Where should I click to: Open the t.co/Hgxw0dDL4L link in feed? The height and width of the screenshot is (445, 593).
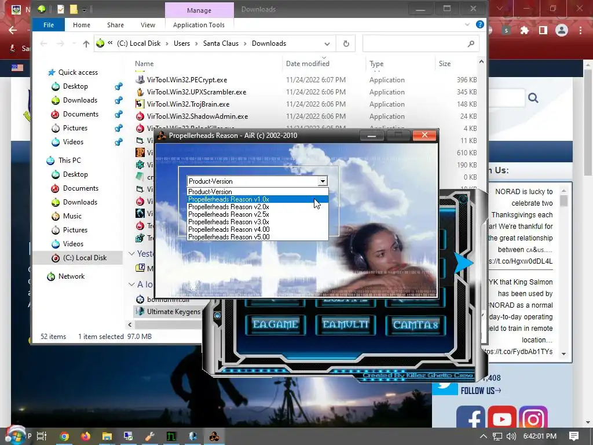521,261
